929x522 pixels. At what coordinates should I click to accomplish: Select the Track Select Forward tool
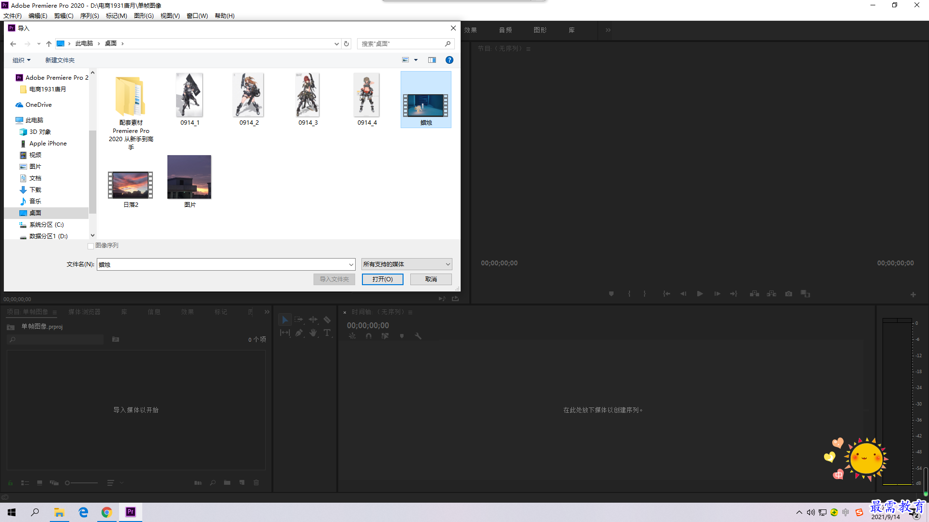299,320
